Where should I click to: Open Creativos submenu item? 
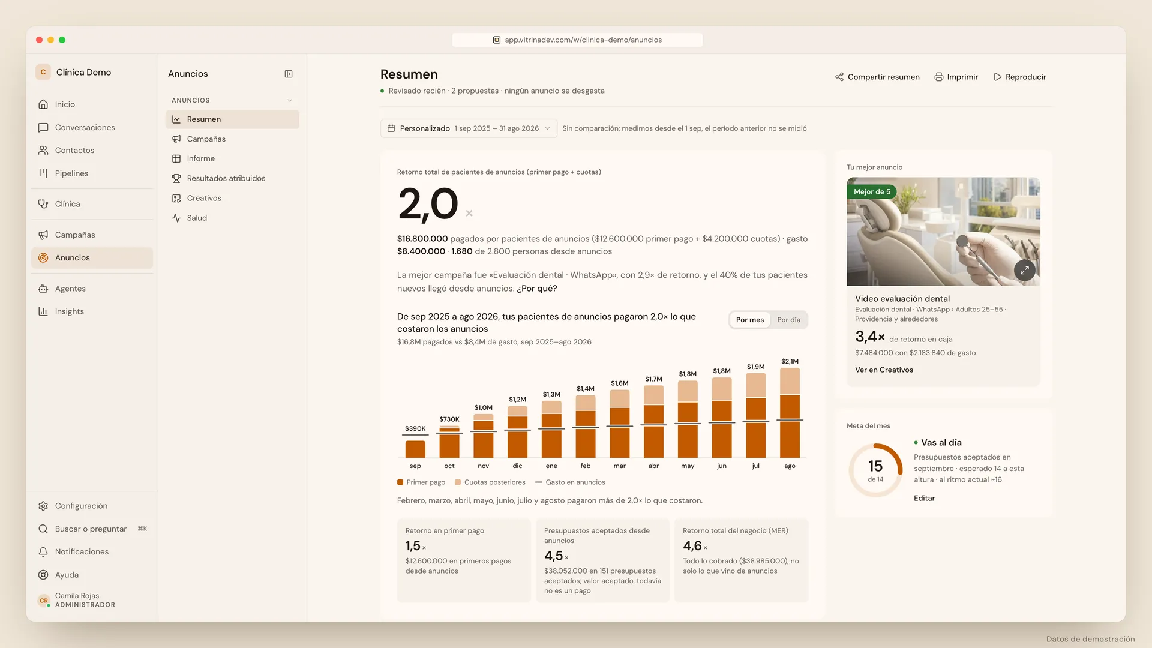pos(232,198)
